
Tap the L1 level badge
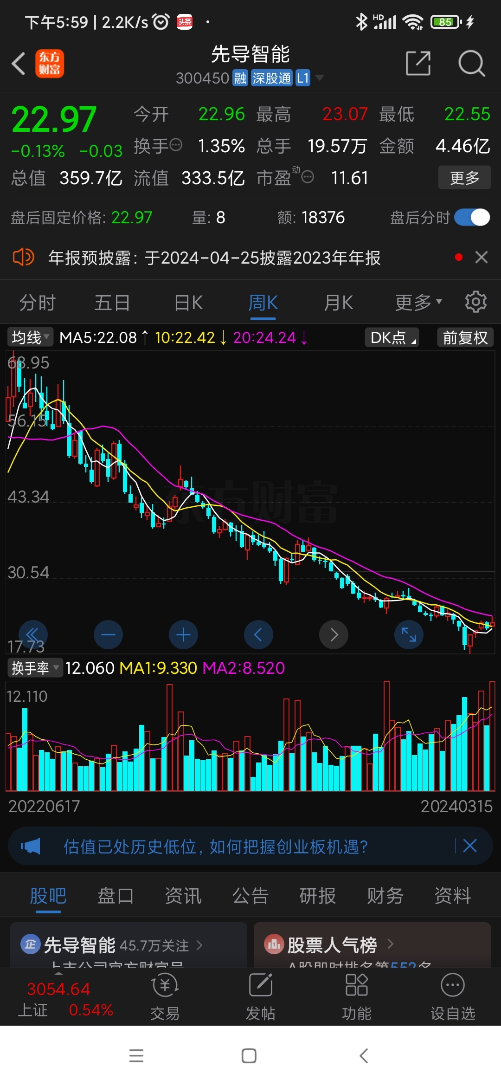[x=303, y=78]
